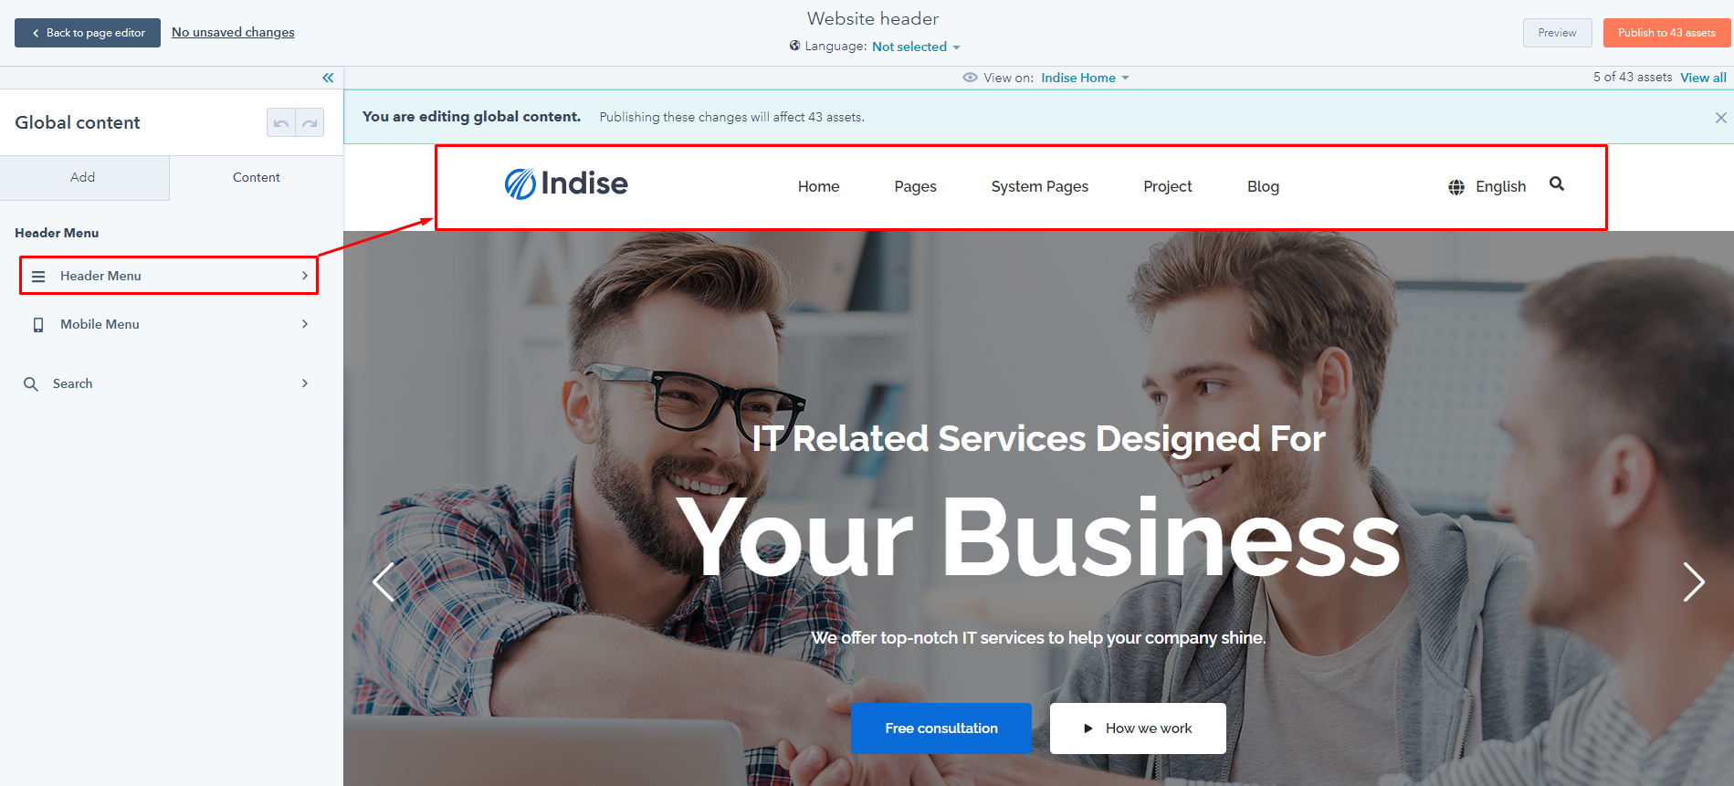Dismiss the global content notice banner
1734x786 pixels.
1720,118
